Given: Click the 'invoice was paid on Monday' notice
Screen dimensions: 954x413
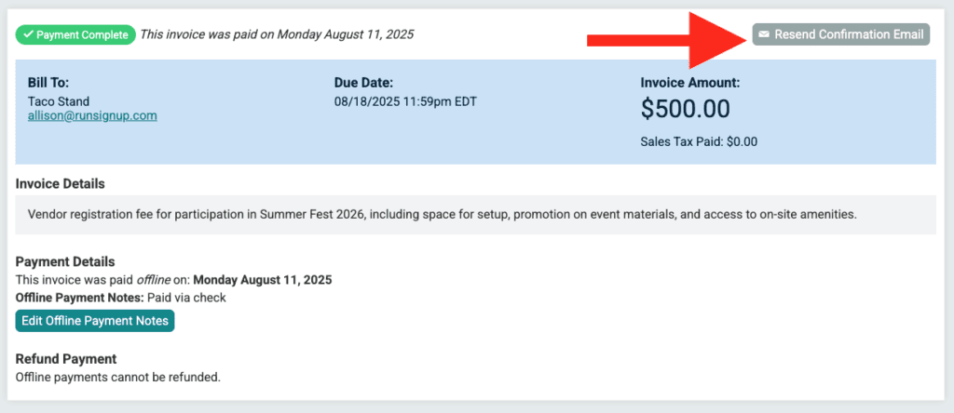Looking at the screenshot, I should pyautogui.click(x=277, y=34).
